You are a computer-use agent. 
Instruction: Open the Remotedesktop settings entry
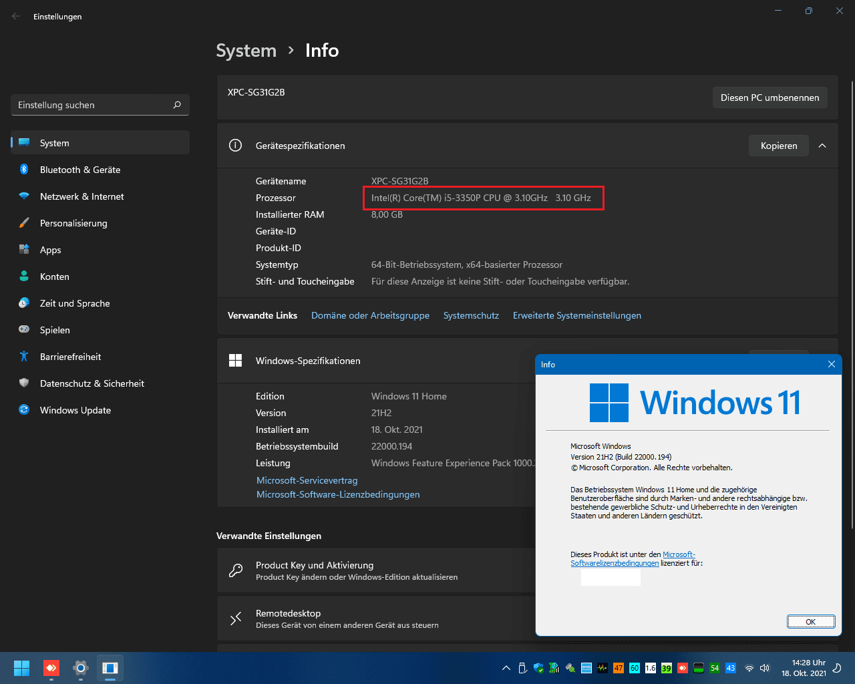(x=376, y=619)
